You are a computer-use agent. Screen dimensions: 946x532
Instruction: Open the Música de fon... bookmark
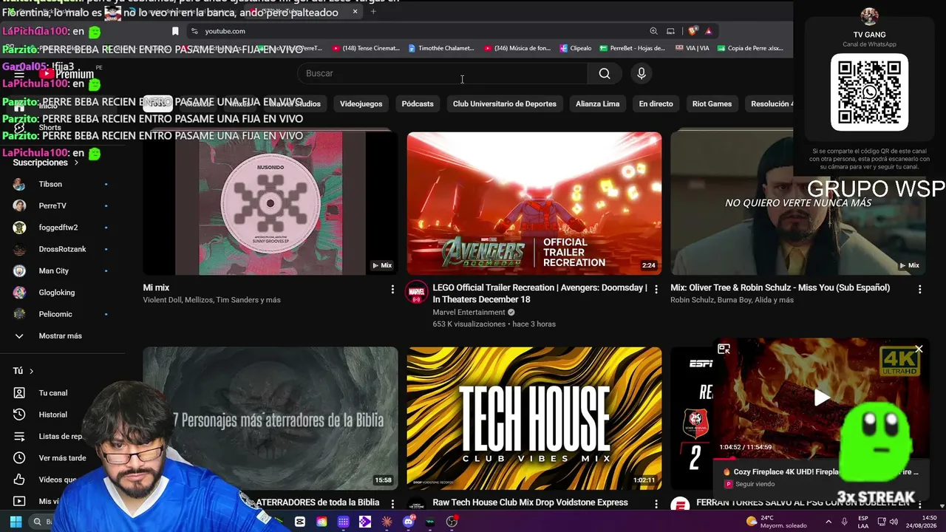517,49
